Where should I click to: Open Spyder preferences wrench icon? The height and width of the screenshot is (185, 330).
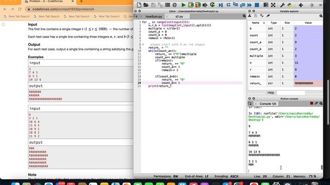283,5
